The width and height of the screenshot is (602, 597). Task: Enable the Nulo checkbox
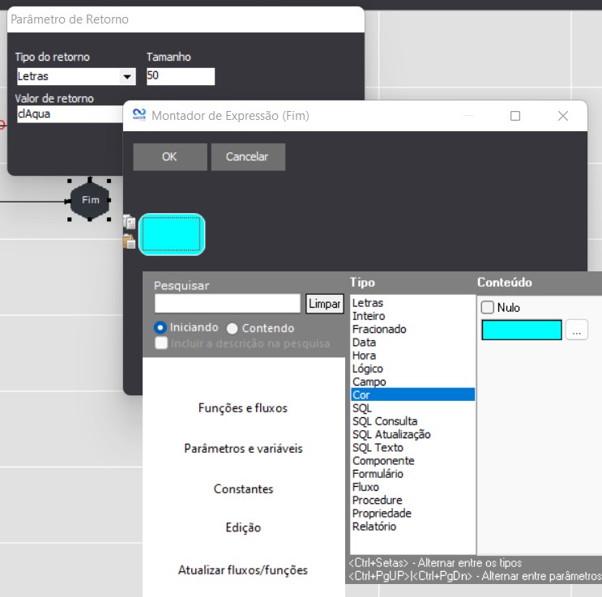coord(488,308)
